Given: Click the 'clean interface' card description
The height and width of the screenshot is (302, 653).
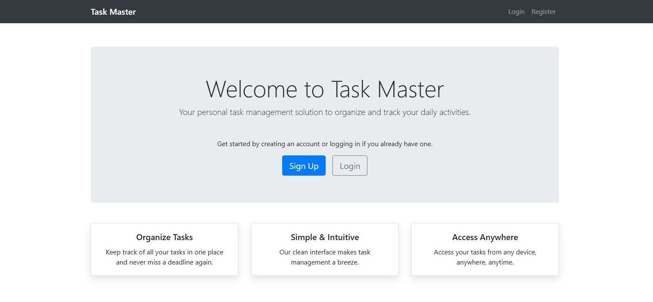Looking at the screenshot, I should [x=324, y=257].
